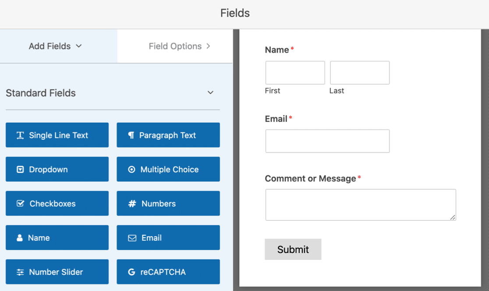Click the First name input box
This screenshot has height=291, width=489.
click(x=295, y=73)
